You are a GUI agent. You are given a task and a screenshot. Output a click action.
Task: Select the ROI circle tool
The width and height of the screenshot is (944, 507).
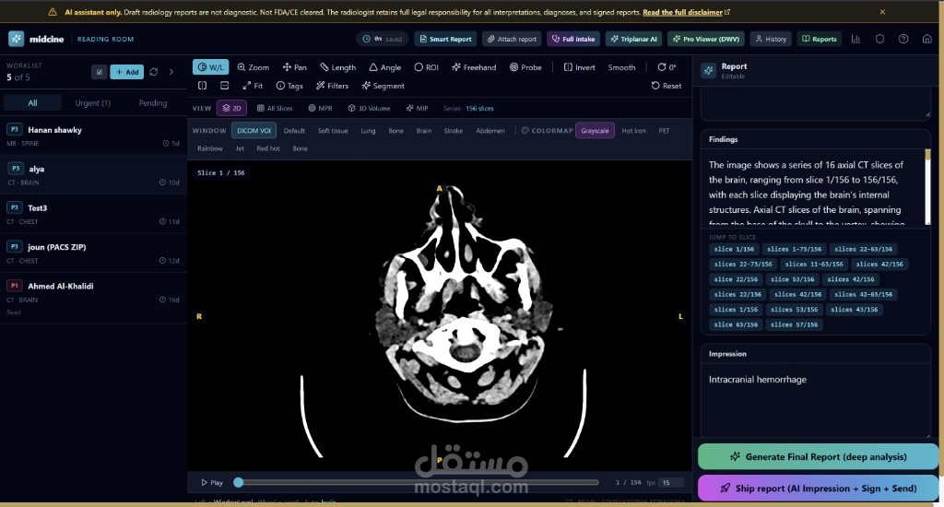coord(426,67)
